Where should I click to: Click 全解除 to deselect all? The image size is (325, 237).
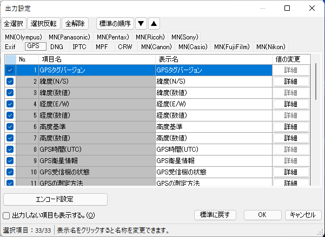(76, 23)
